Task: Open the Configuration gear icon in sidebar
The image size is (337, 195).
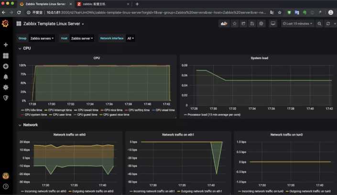Action: tap(6, 87)
